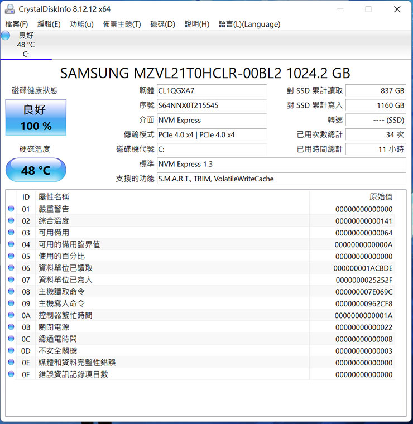
Task: Click the 序號 serial number field
Action: coord(211,105)
